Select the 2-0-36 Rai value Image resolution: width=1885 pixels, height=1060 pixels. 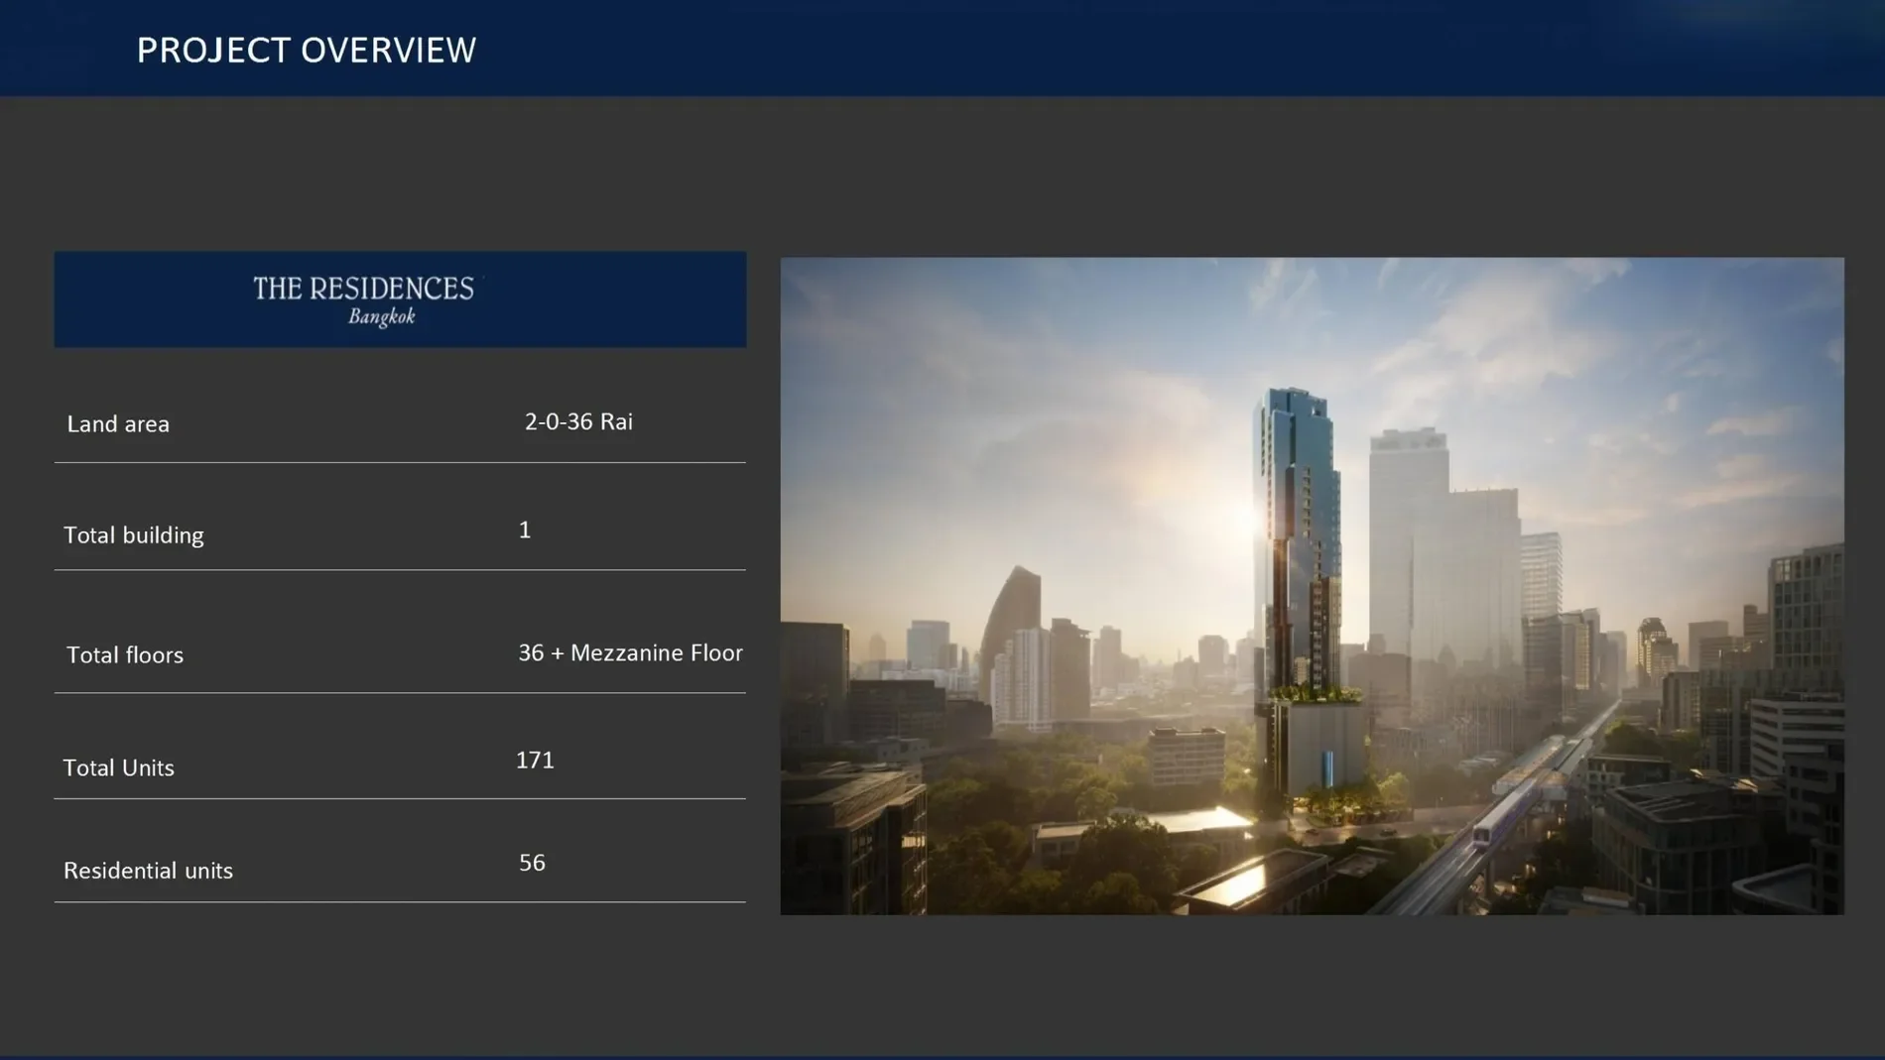(x=578, y=421)
